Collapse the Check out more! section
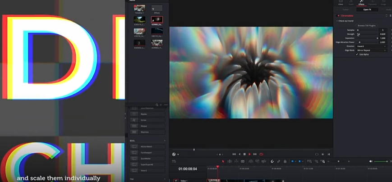The width and height of the screenshot is (392, 182). click(337, 21)
